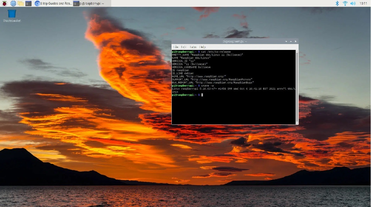Screen dimensions: 371x207
Task: Click the 19:11 panel clock
Action: 363,3
